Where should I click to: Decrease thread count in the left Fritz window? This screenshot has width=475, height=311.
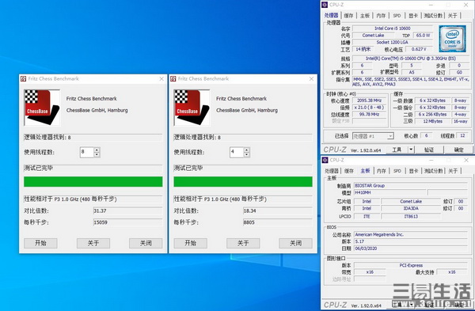pos(97,155)
